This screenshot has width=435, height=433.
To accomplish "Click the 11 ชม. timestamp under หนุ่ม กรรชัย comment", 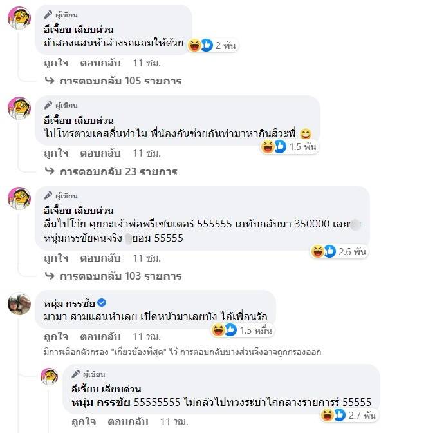I will coord(147,337).
